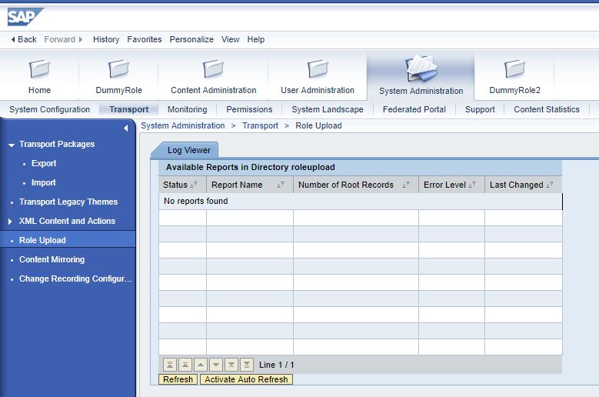Open the Federated Portal tab
This screenshot has width=599, height=397.
[x=414, y=109]
